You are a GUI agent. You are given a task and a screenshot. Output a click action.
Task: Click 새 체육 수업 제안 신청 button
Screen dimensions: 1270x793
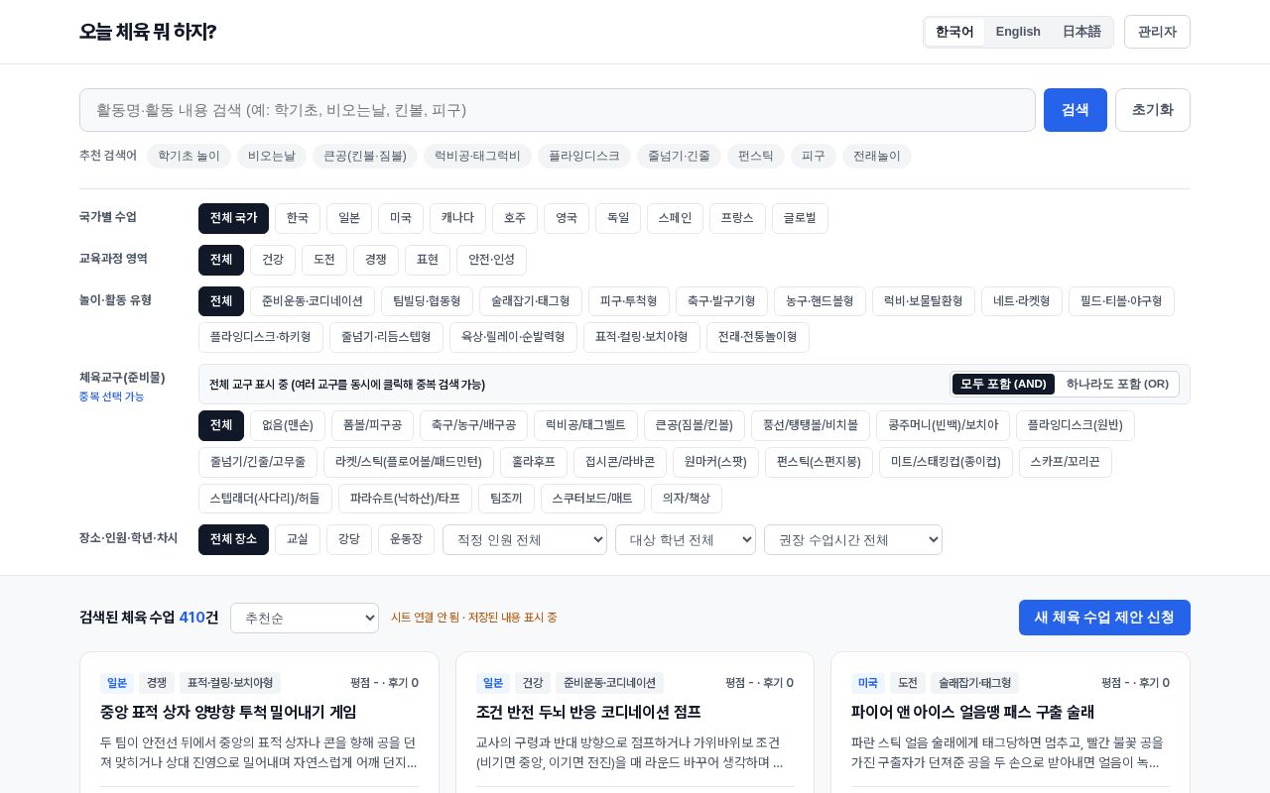(1104, 618)
